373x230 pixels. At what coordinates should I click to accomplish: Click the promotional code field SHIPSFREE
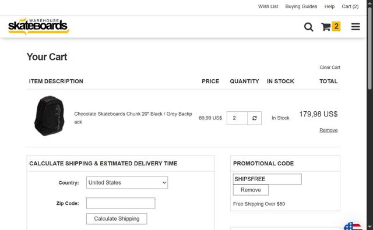(x=268, y=179)
